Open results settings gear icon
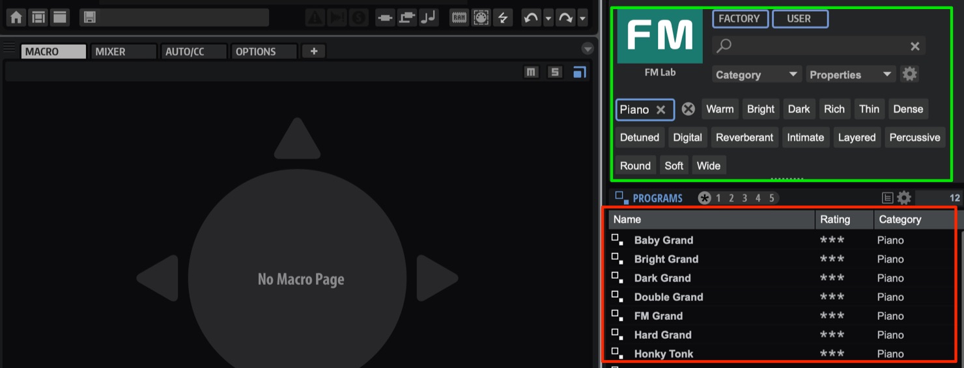 pyautogui.click(x=904, y=198)
